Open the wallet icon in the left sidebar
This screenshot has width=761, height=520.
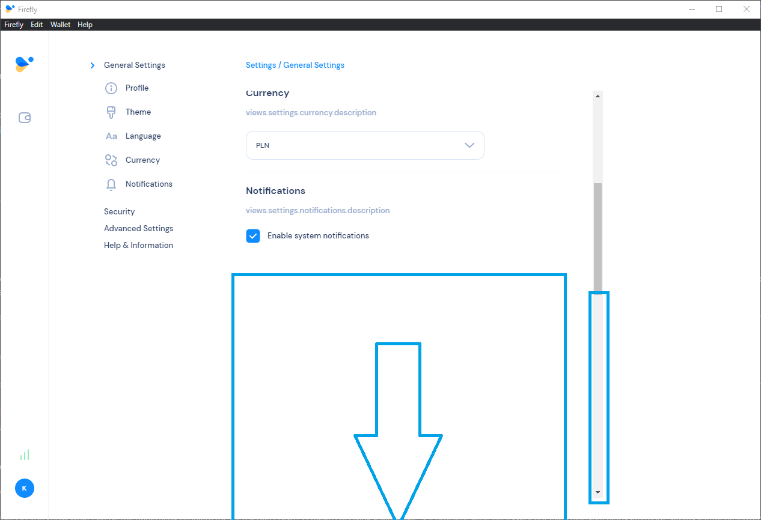pos(24,118)
